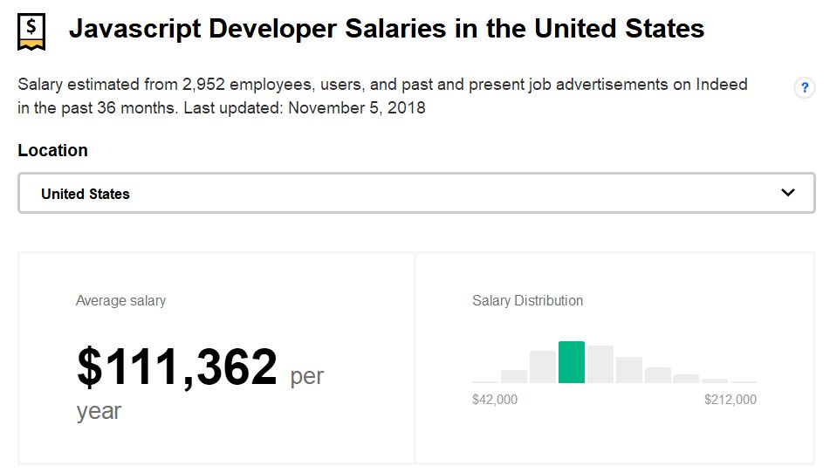830x473 pixels.
Task: Select the second bar from left in histogram
Action: 513,376
